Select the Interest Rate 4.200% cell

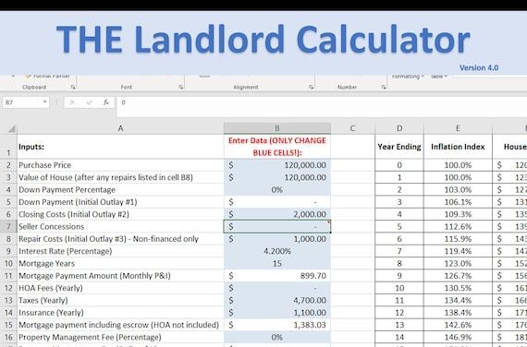pyautogui.click(x=277, y=251)
